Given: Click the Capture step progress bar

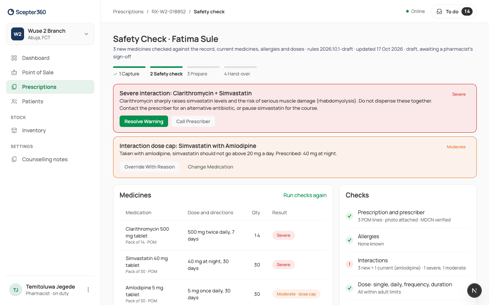Looking at the screenshot, I should pyautogui.click(x=129, y=67).
